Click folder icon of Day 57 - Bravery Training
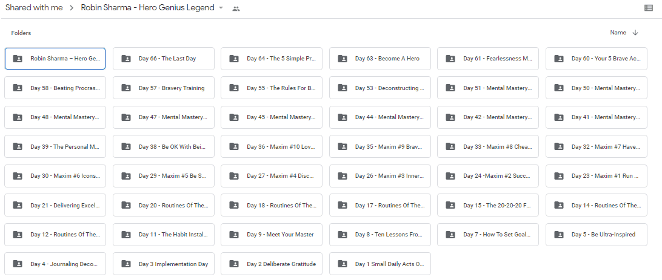Screen dimensions: 662x280 point(126,88)
